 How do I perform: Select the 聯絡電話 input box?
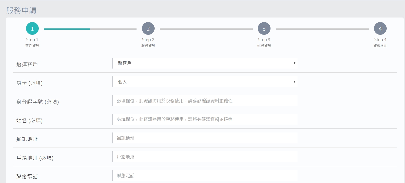[x=205, y=176]
